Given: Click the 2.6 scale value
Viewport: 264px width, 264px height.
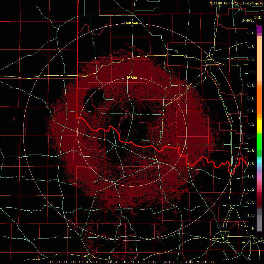Looking at the screenshot, I should click(251, 150).
